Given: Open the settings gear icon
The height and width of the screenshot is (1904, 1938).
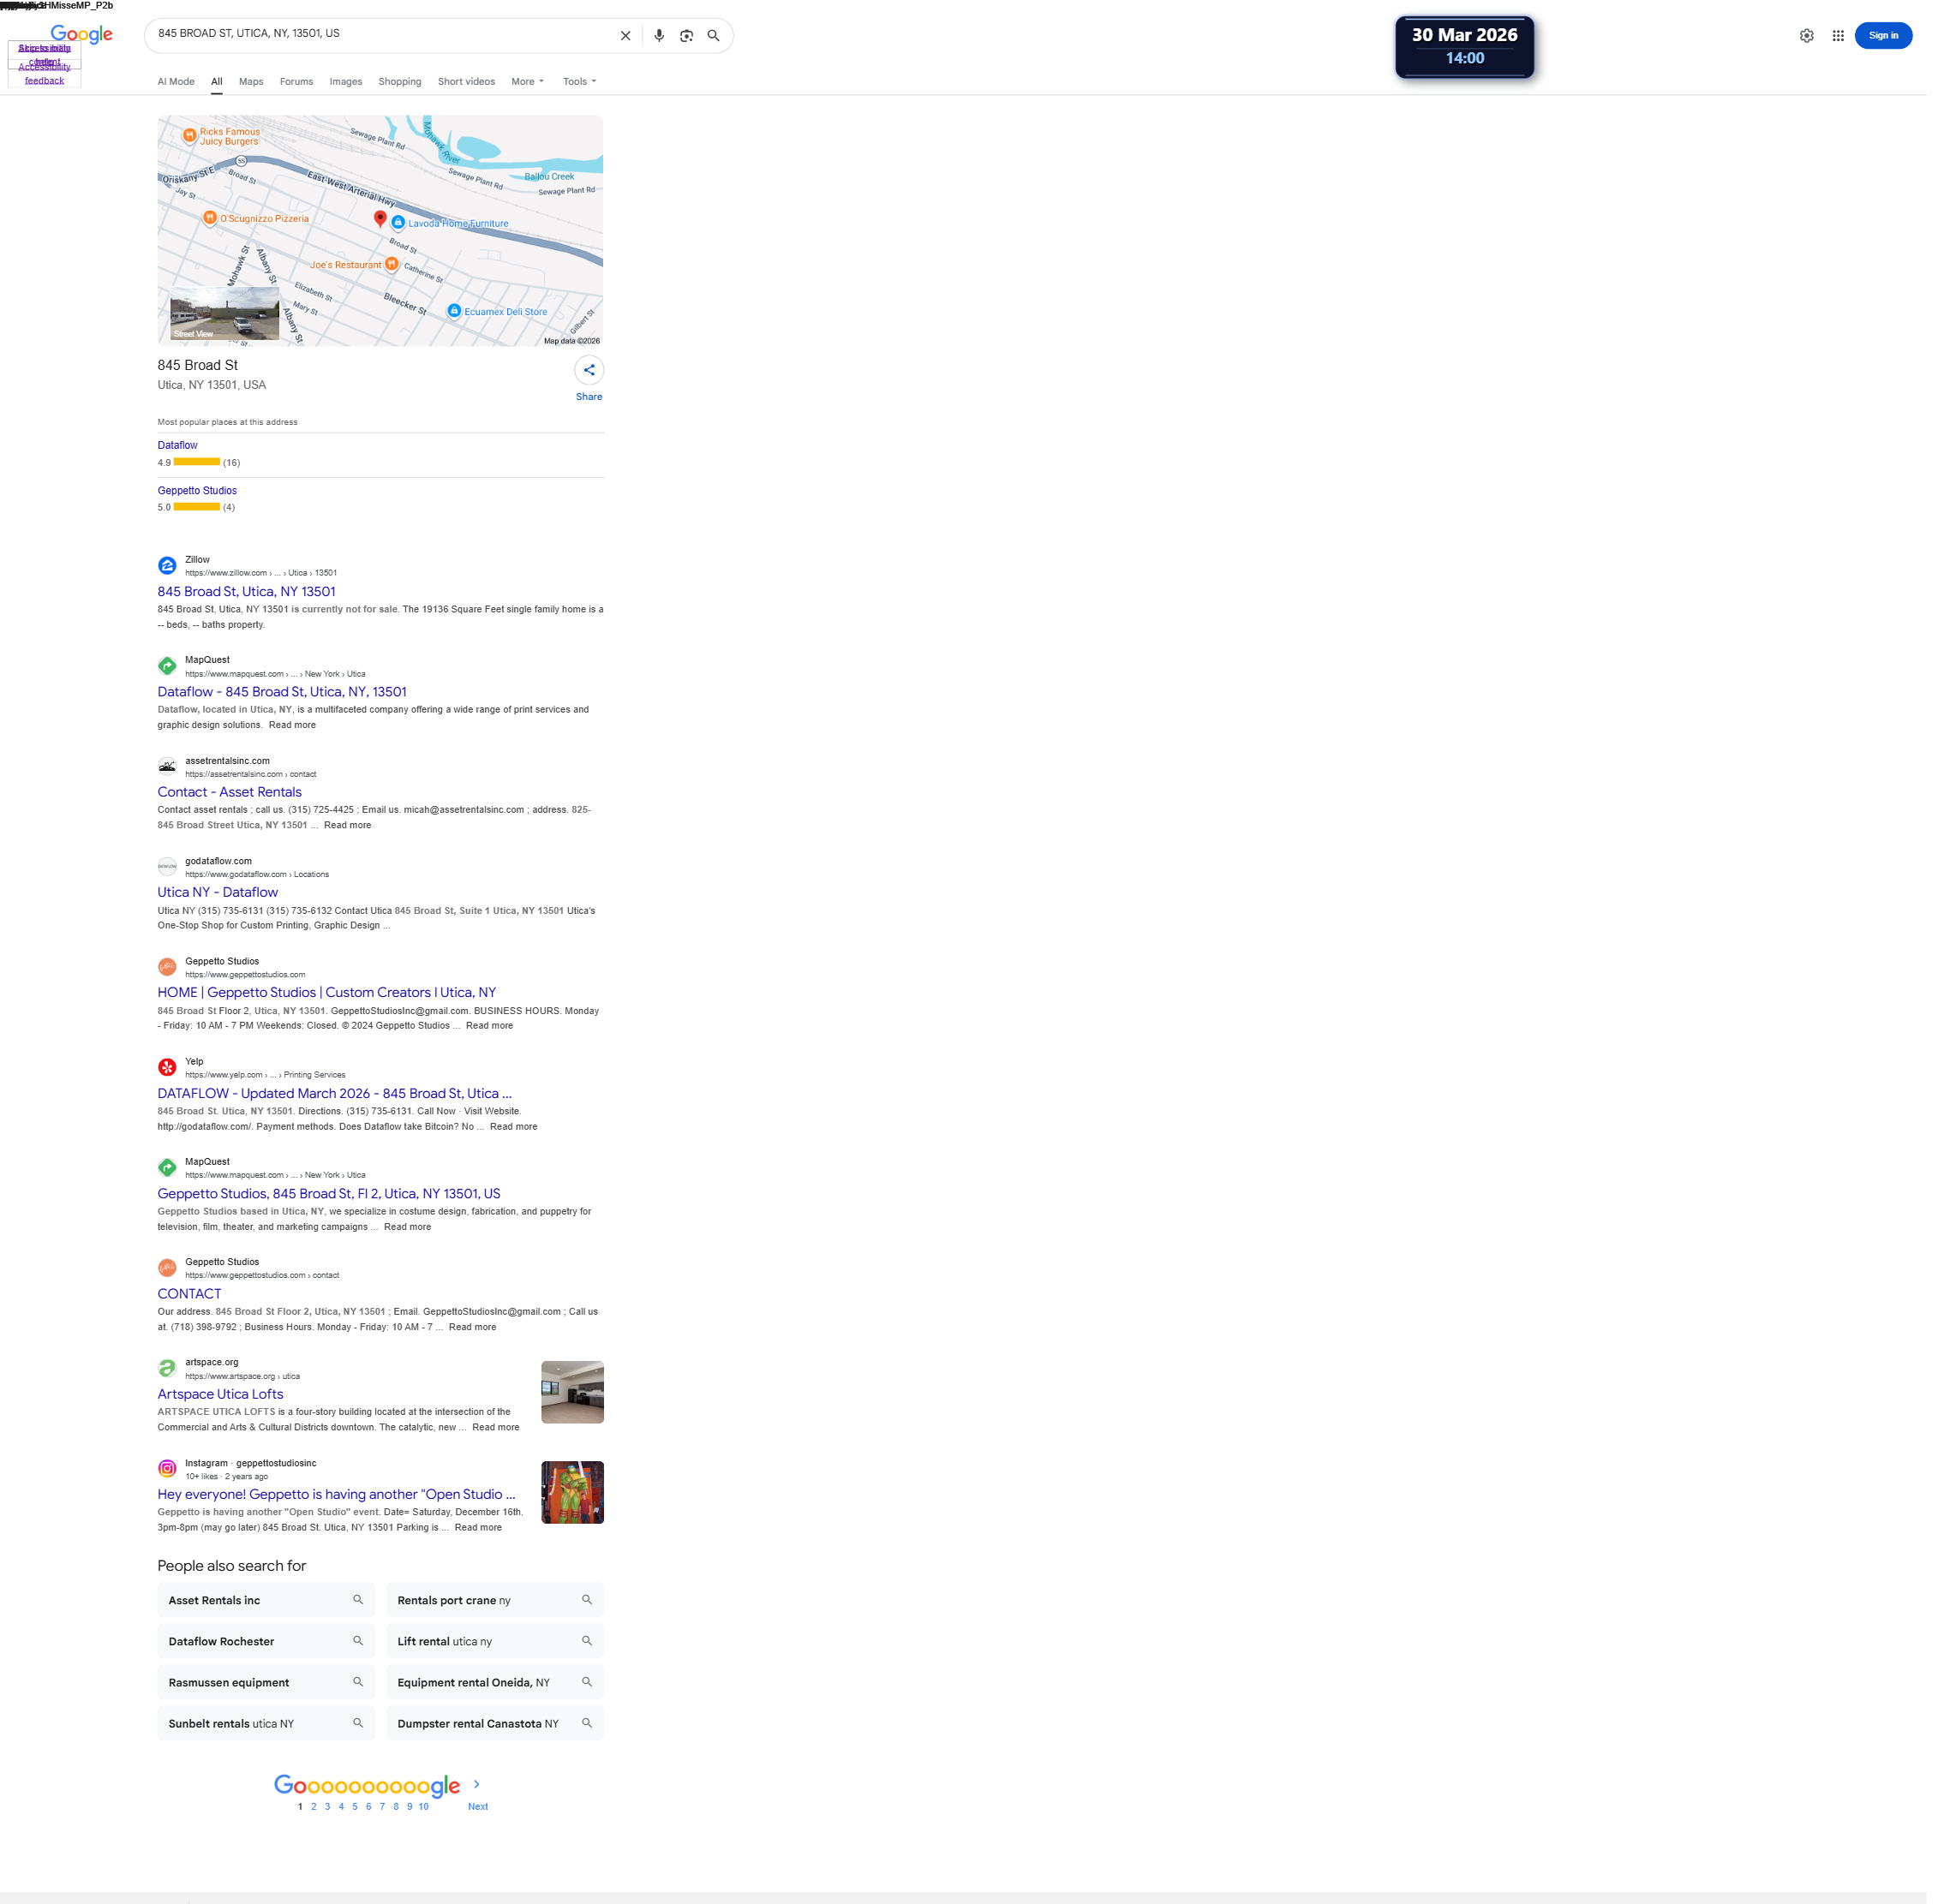Looking at the screenshot, I should 1806,36.
